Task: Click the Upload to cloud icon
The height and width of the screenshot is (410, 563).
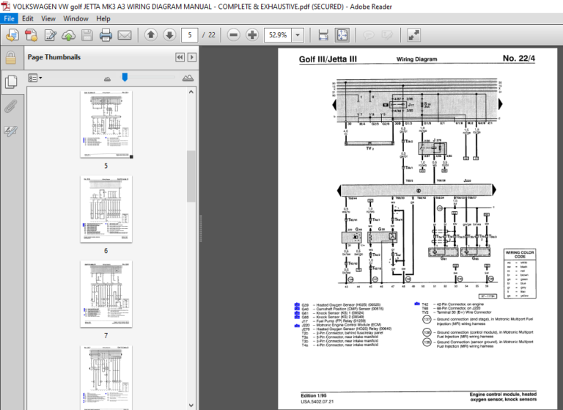Action: pos(69,35)
